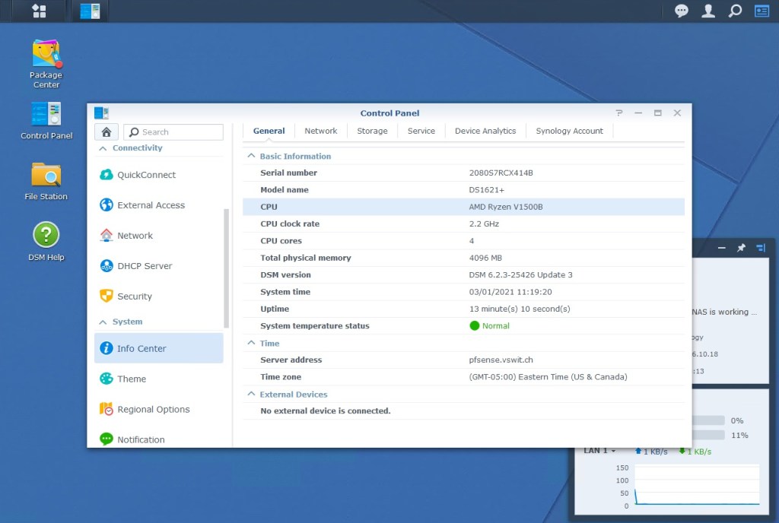
Task: Switch to the Network tab
Action: pyautogui.click(x=320, y=131)
